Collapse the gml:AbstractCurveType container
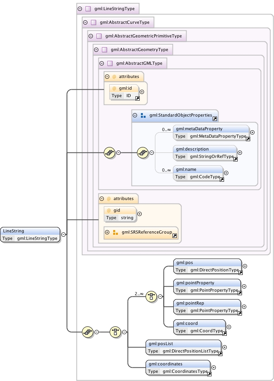This screenshot has height=381, width=274. [x=85, y=22]
